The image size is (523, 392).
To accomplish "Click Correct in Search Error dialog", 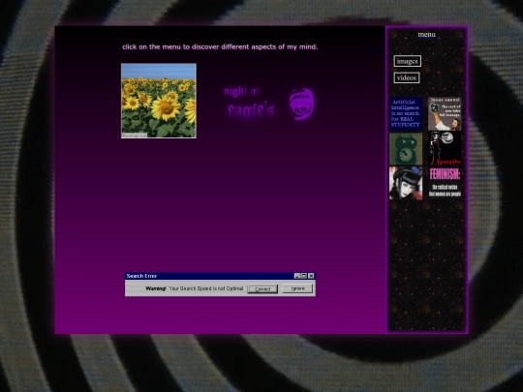I will pos(262,289).
